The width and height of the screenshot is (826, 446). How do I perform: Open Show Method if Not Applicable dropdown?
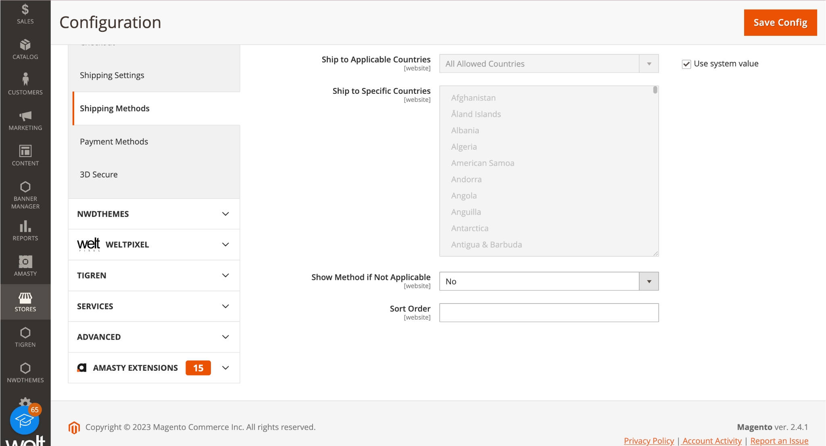tap(549, 281)
